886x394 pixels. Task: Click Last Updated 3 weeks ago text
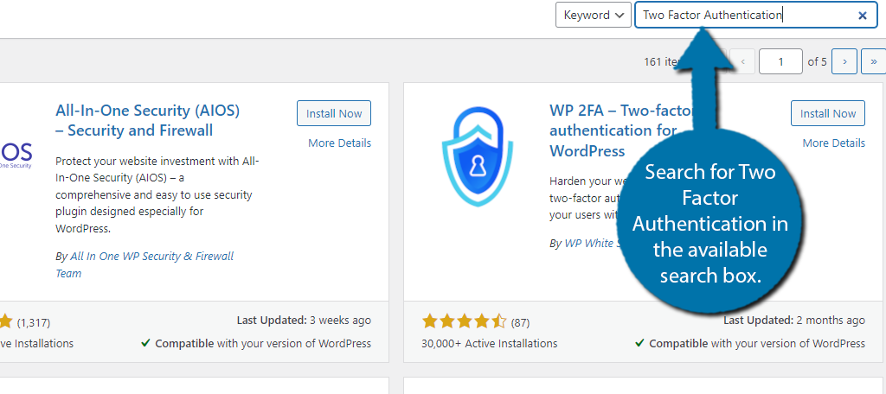click(x=304, y=321)
